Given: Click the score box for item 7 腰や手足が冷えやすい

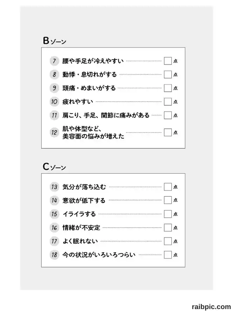Looking at the screenshot, I should [x=168, y=61].
